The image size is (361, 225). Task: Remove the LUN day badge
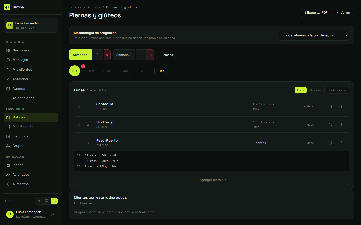(x=83, y=66)
